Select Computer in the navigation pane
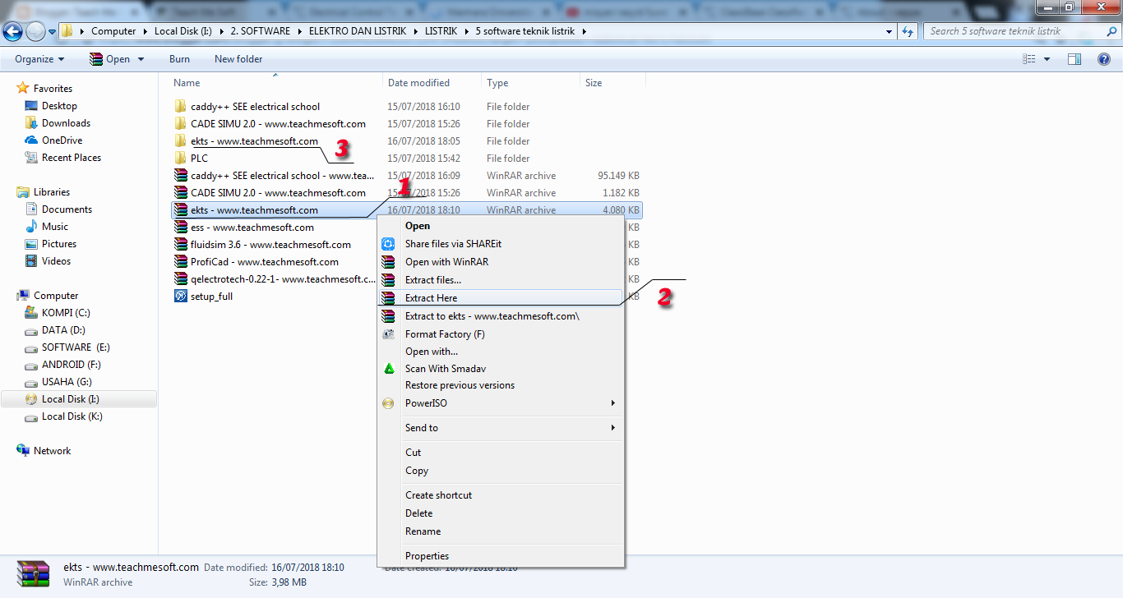The image size is (1123, 598). [56, 296]
